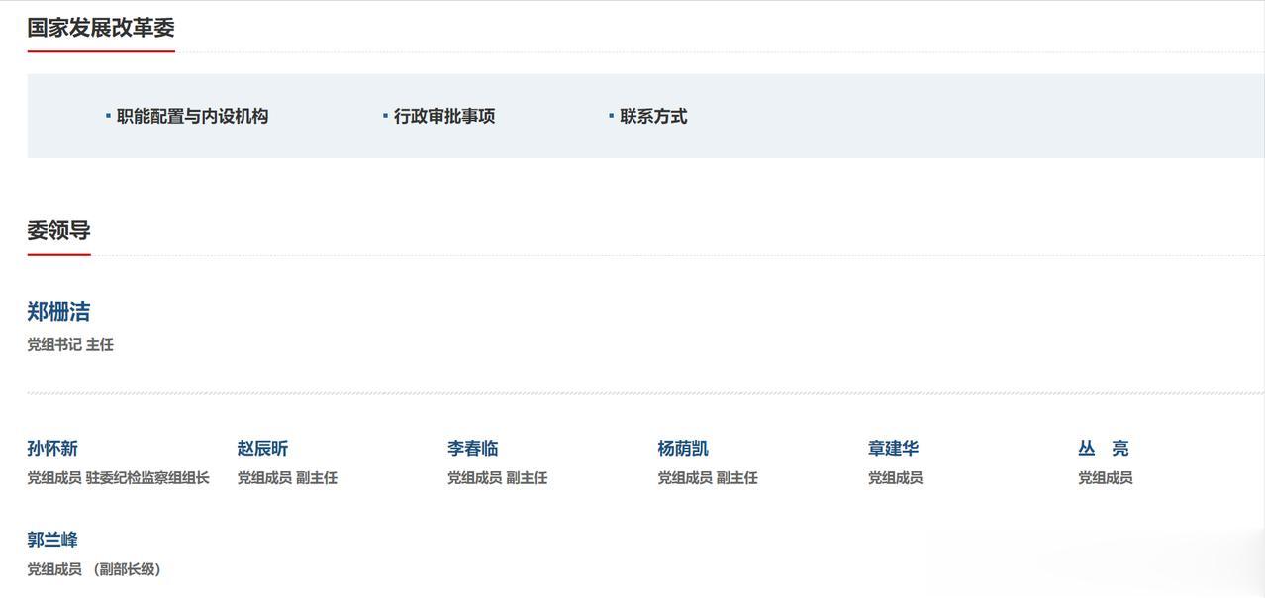Image resolution: width=1265 pixels, height=598 pixels.
Task: Open leader profile of 杨荫凯
Action: (683, 449)
